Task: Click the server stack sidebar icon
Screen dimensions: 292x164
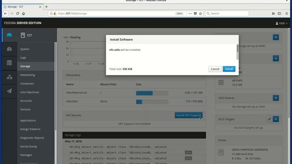Action: click(x=9, y=63)
